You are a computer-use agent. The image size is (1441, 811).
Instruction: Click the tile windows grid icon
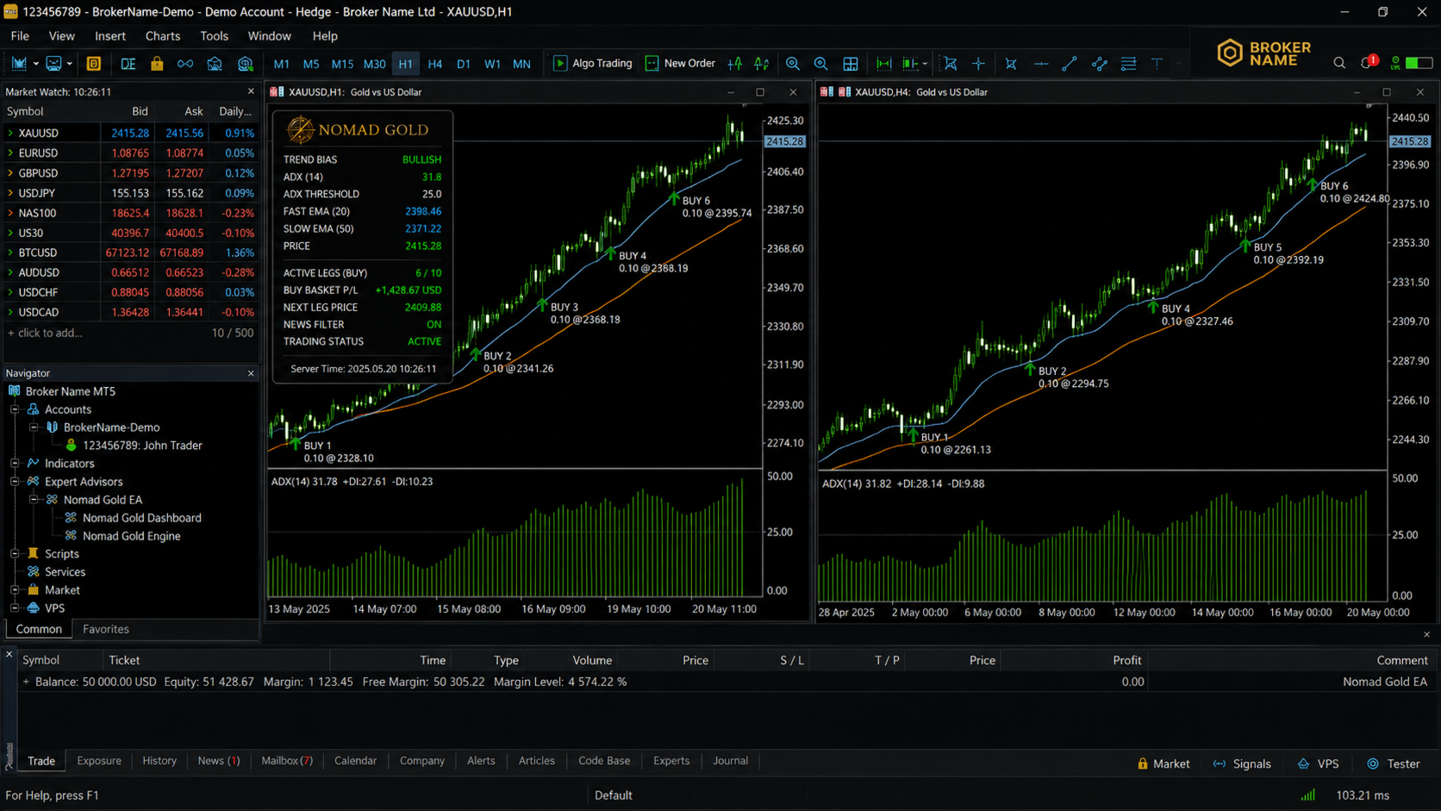851,64
